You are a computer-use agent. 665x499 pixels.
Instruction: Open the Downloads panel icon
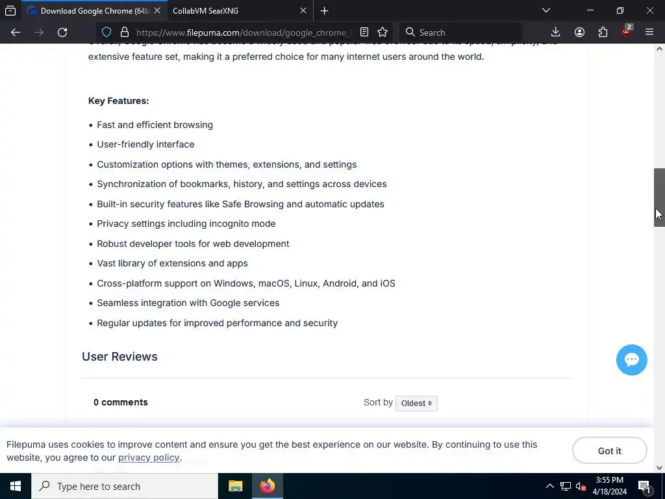[x=556, y=32]
